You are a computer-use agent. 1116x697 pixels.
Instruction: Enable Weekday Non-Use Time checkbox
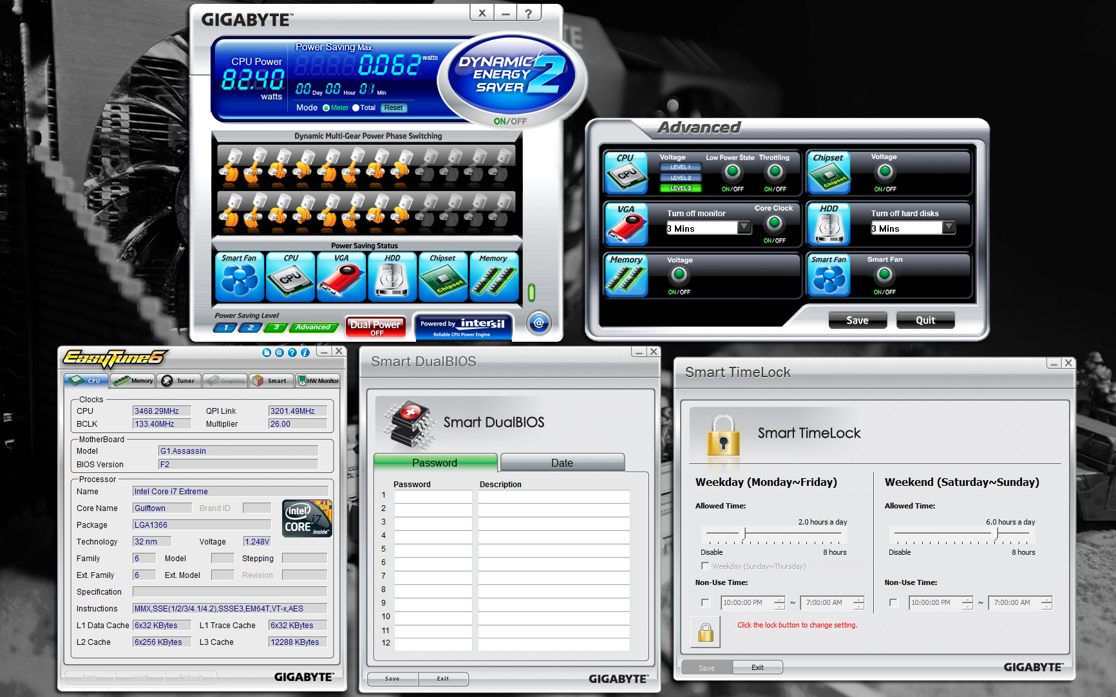coord(705,603)
